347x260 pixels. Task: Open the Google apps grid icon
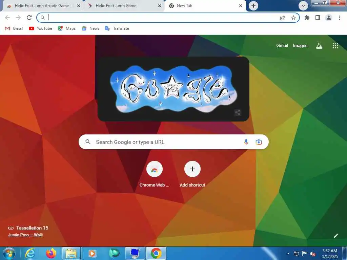tap(335, 46)
